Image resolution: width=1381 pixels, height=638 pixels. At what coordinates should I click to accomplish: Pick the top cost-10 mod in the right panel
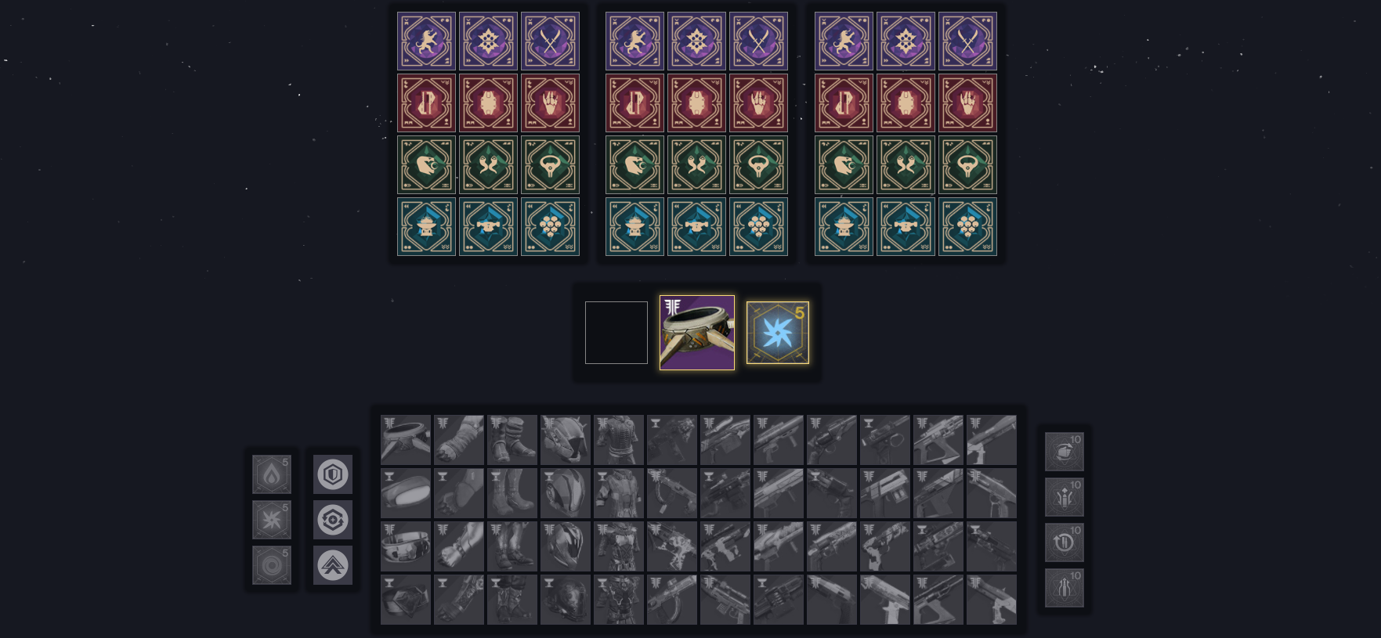1065,452
